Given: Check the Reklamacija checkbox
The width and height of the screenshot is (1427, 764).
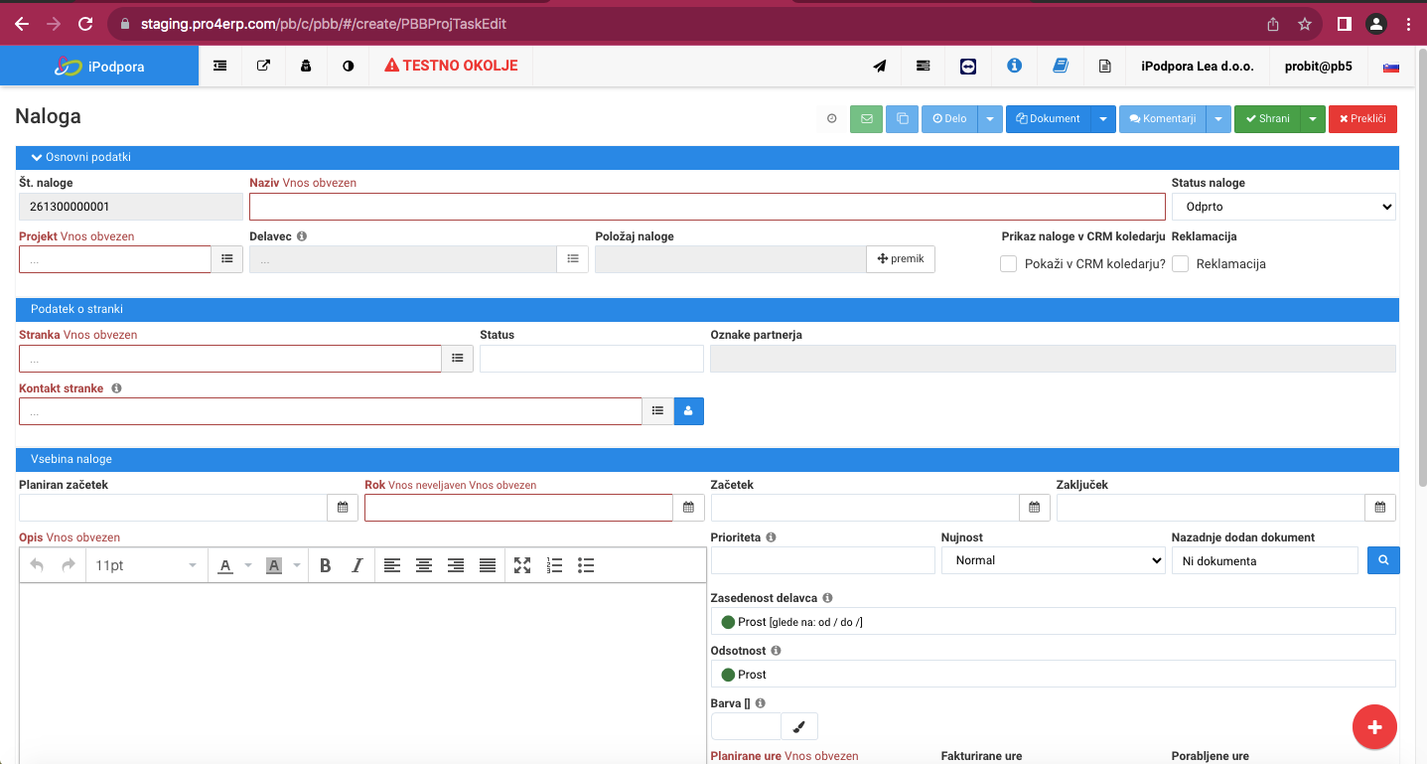Looking at the screenshot, I should (1181, 263).
